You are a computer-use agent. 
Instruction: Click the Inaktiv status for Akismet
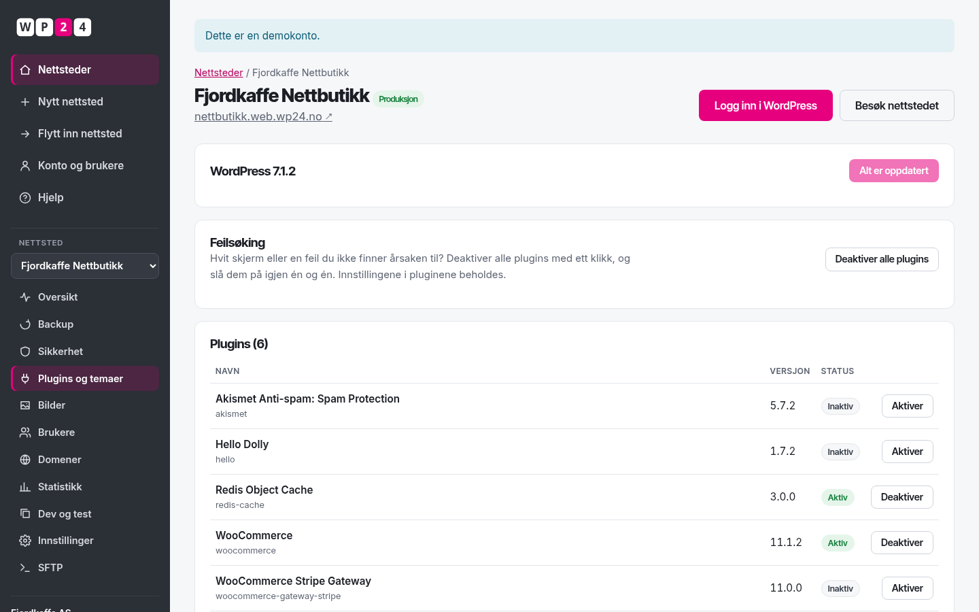840,407
